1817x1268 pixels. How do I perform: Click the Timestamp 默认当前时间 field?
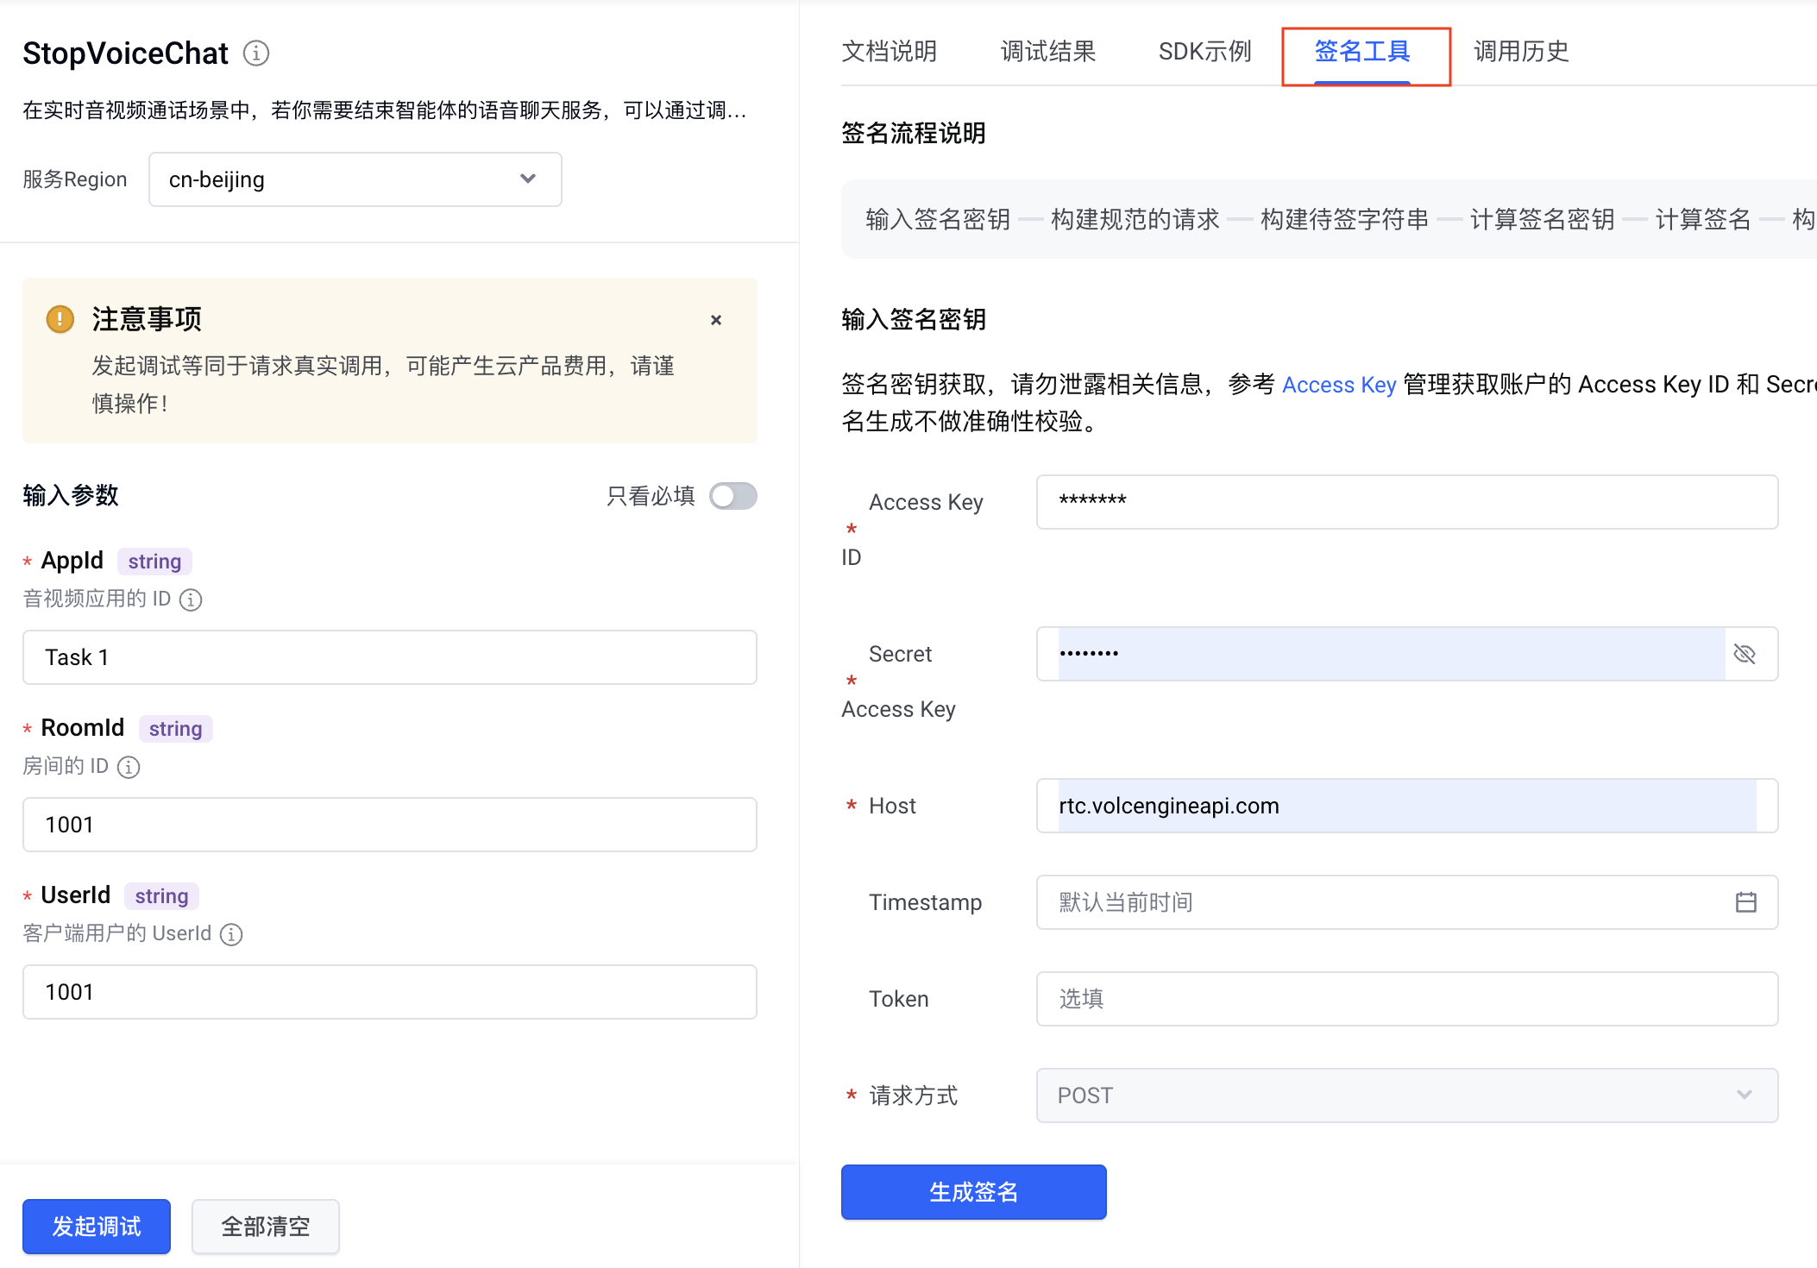(1406, 902)
